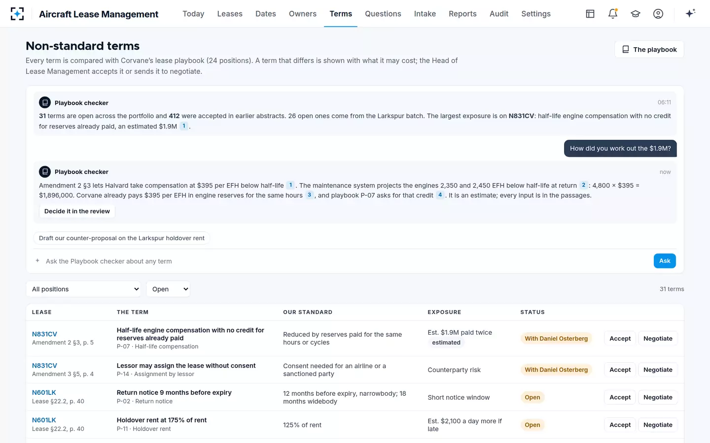Click the plus icon in the ask box

[37, 261]
